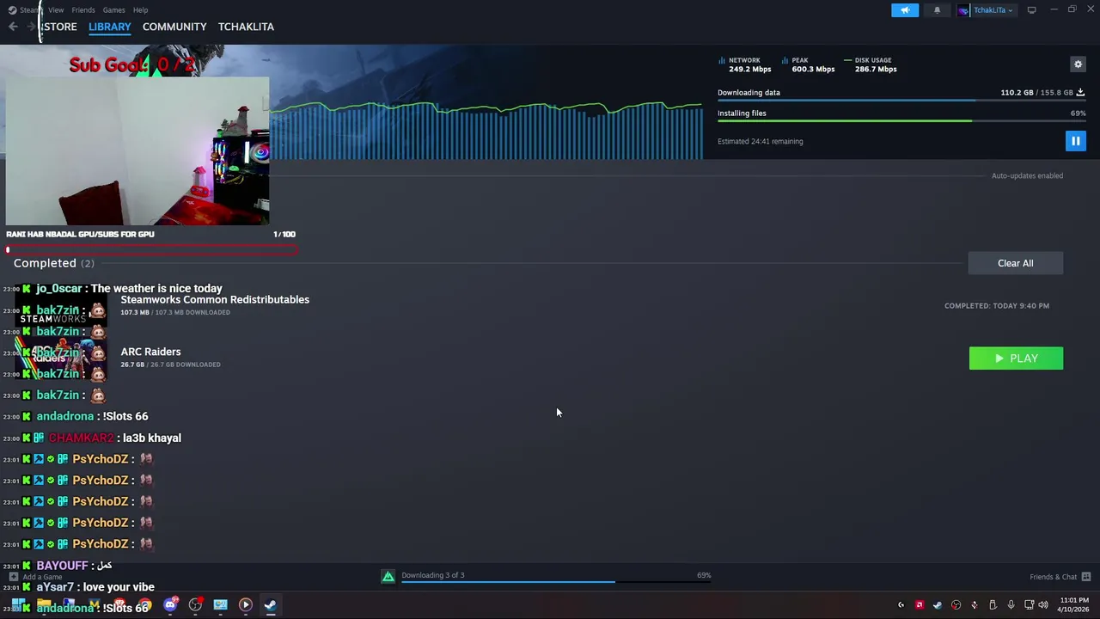Open the Friends menu

[x=83, y=9]
